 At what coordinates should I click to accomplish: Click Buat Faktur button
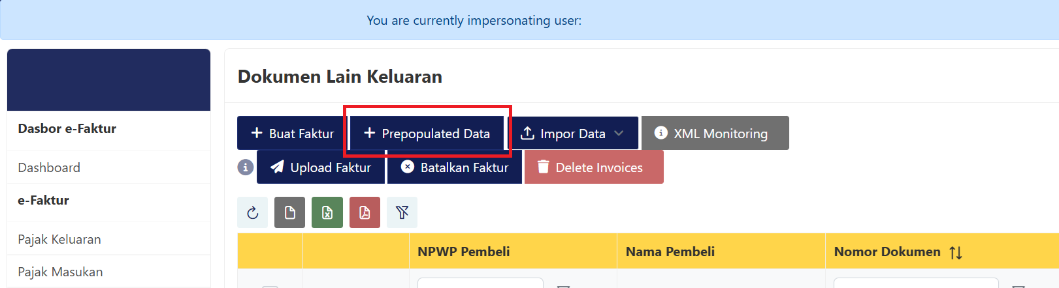pos(292,134)
